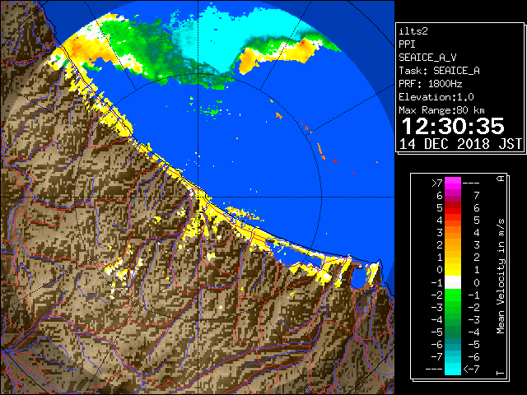Pick the magenta swatch at the legend top
The height and width of the screenshot is (395, 527).
(453, 183)
